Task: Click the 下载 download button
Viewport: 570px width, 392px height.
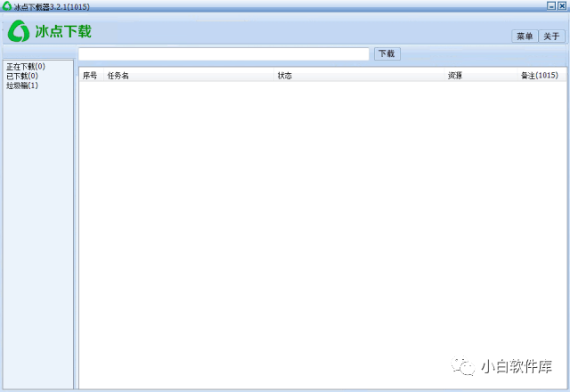Action: (387, 53)
